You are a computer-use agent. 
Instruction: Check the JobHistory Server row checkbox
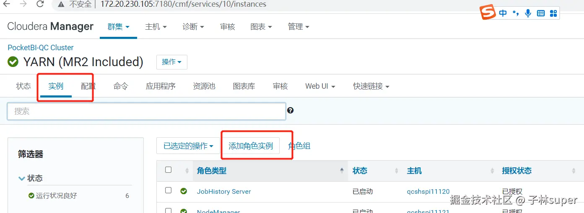pos(169,190)
